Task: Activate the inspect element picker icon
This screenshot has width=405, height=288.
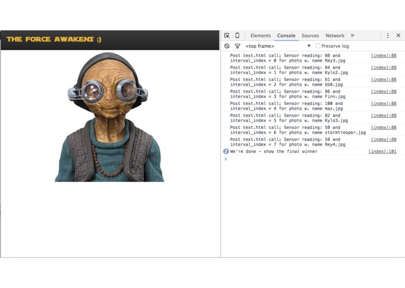Action: pyautogui.click(x=227, y=36)
